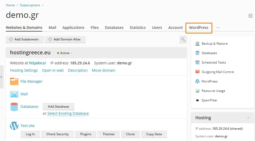Open the highlighted WordPress tab
The height and width of the screenshot is (141, 255).
pyautogui.click(x=199, y=28)
